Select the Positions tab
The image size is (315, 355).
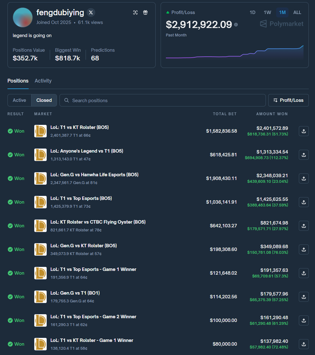pyautogui.click(x=18, y=81)
